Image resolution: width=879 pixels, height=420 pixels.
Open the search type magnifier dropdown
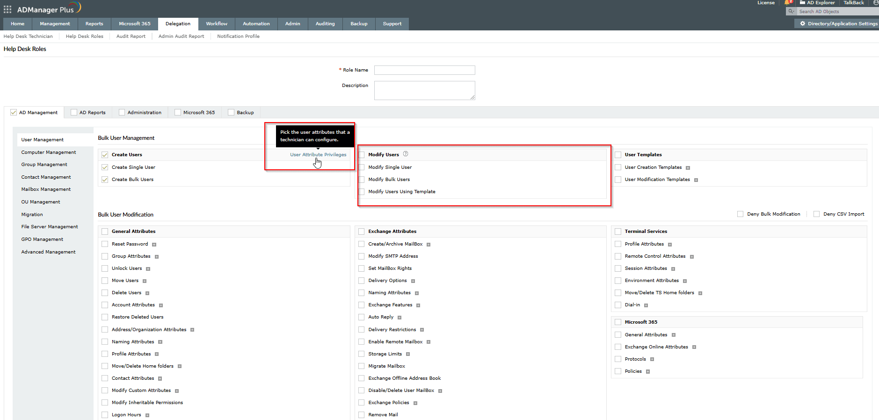click(791, 11)
